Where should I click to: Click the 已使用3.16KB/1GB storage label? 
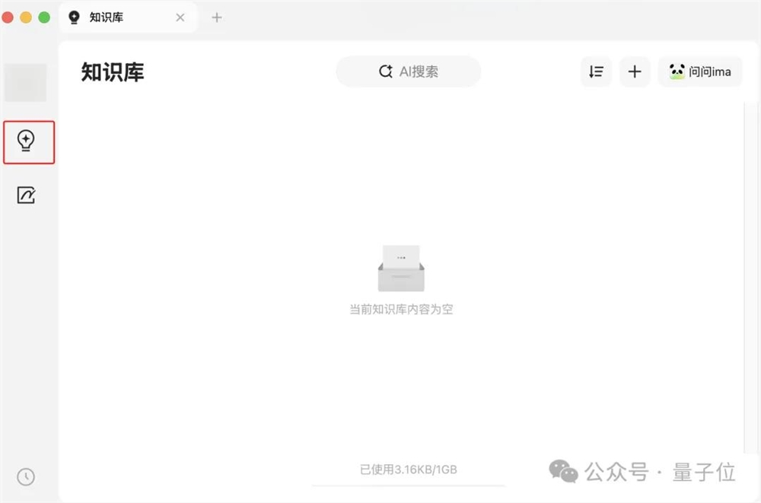tap(409, 470)
